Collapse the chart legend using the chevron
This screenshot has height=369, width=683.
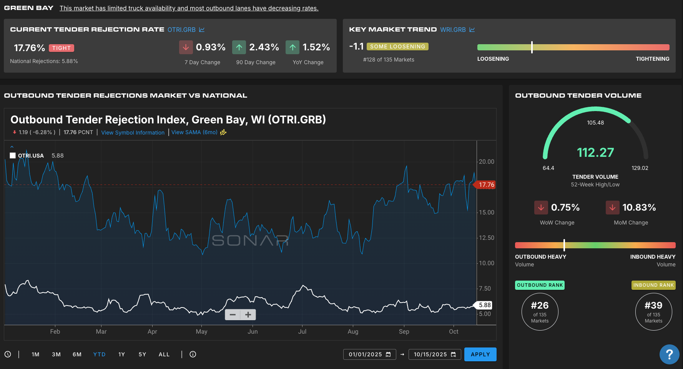click(12, 147)
